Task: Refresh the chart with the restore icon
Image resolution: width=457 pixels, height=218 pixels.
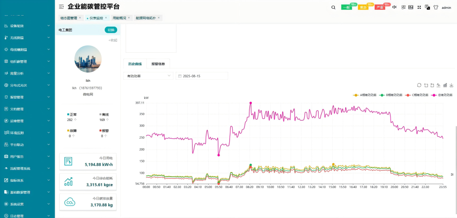Action: pos(419,85)
